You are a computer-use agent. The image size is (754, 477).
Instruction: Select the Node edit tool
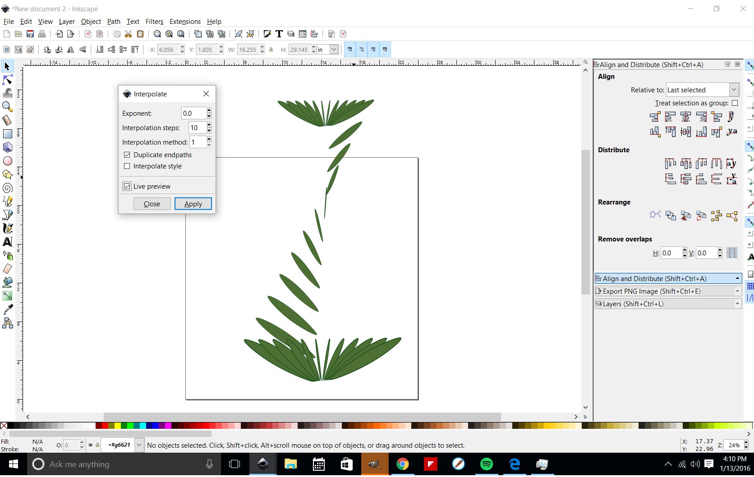pyautogui.click(x=8, y=80)
